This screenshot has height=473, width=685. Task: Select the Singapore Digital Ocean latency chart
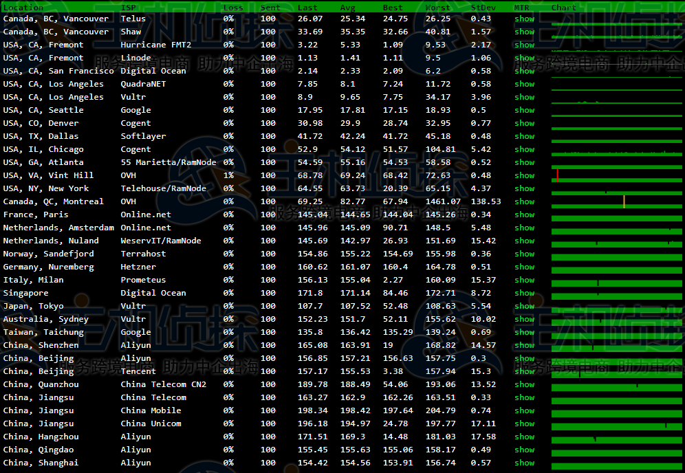point(616,293)
